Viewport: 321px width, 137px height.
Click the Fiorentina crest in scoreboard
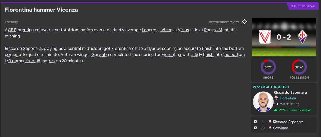coord(302,37)
